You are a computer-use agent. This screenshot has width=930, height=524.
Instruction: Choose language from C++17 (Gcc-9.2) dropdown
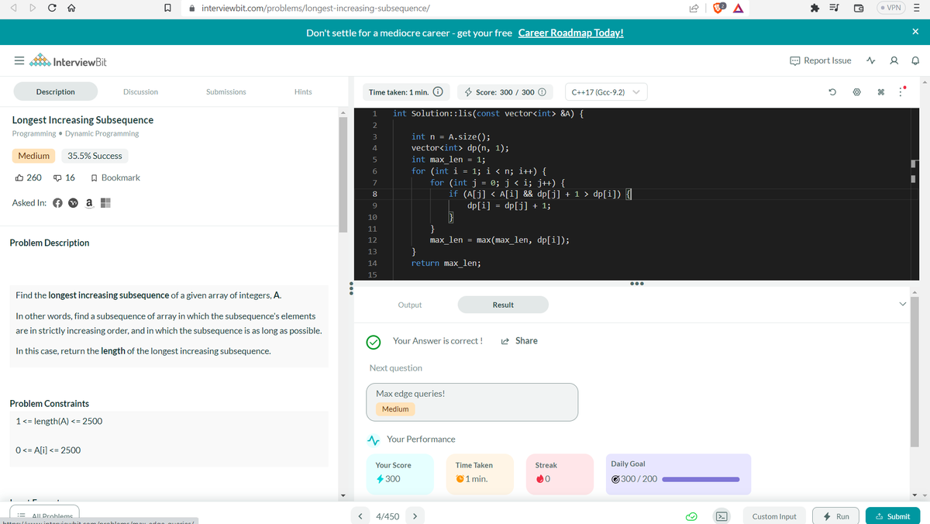(x=606, y=92)
